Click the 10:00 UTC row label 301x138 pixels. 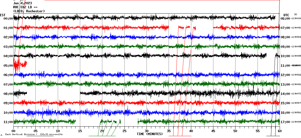pyautogui.click(x=285, y=56)
